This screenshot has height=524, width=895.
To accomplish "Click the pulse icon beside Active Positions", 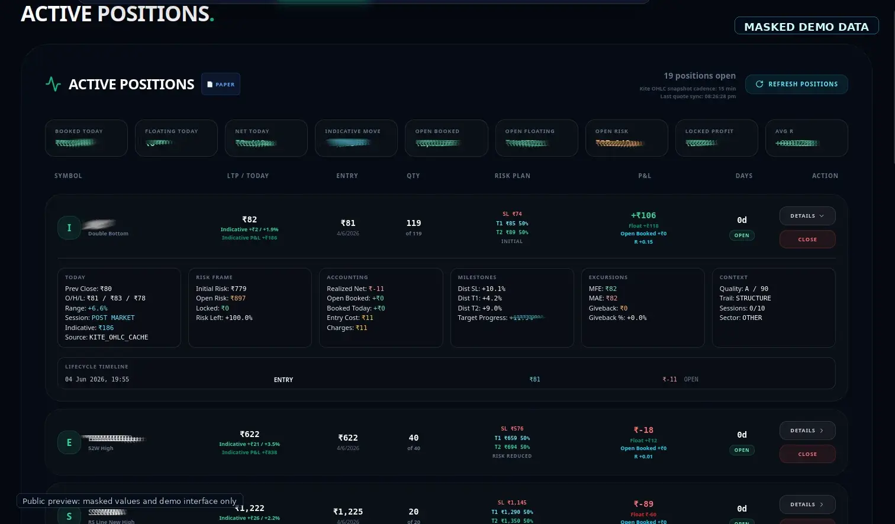I will (x=53, y=84).
